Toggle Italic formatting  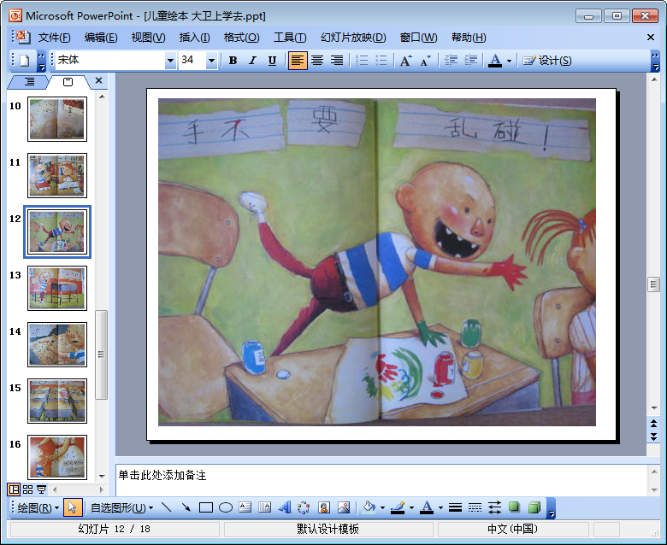click(252, 61)
